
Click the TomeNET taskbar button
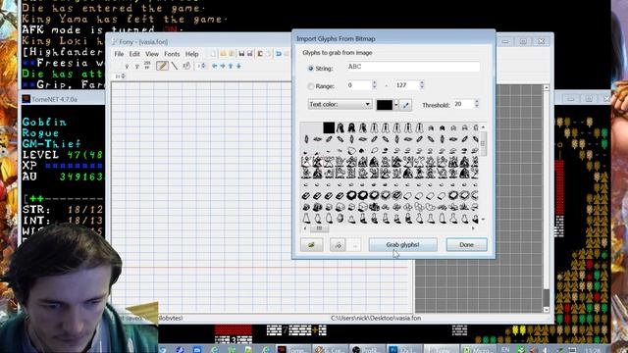[293, 349]
